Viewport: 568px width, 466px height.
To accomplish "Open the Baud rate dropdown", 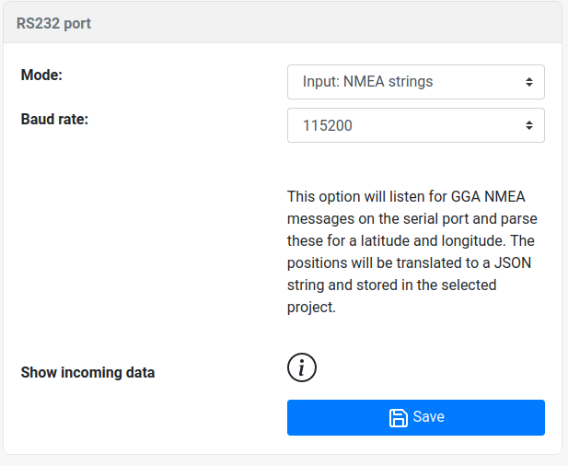I will coord(415,126).
